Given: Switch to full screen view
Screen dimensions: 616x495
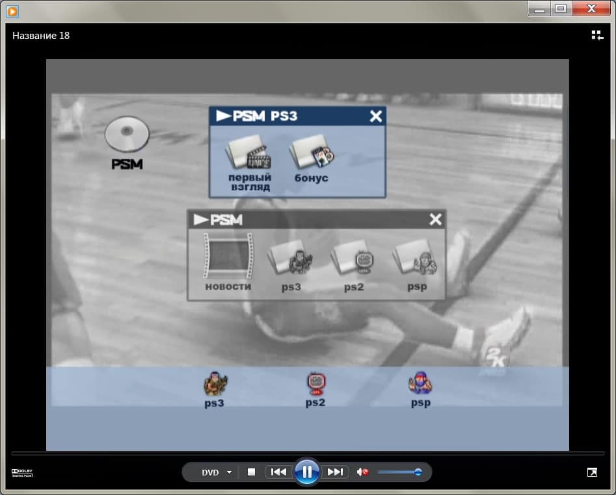Looking at the screenshot, I should click(x=592, y=472).
